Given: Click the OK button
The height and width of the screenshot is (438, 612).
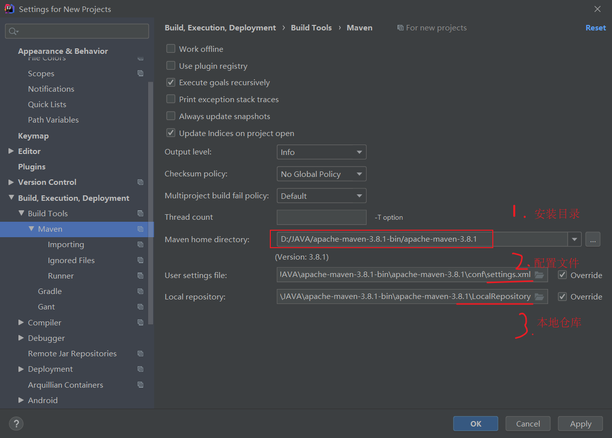Looking at the screenshot, I should 476,424.
